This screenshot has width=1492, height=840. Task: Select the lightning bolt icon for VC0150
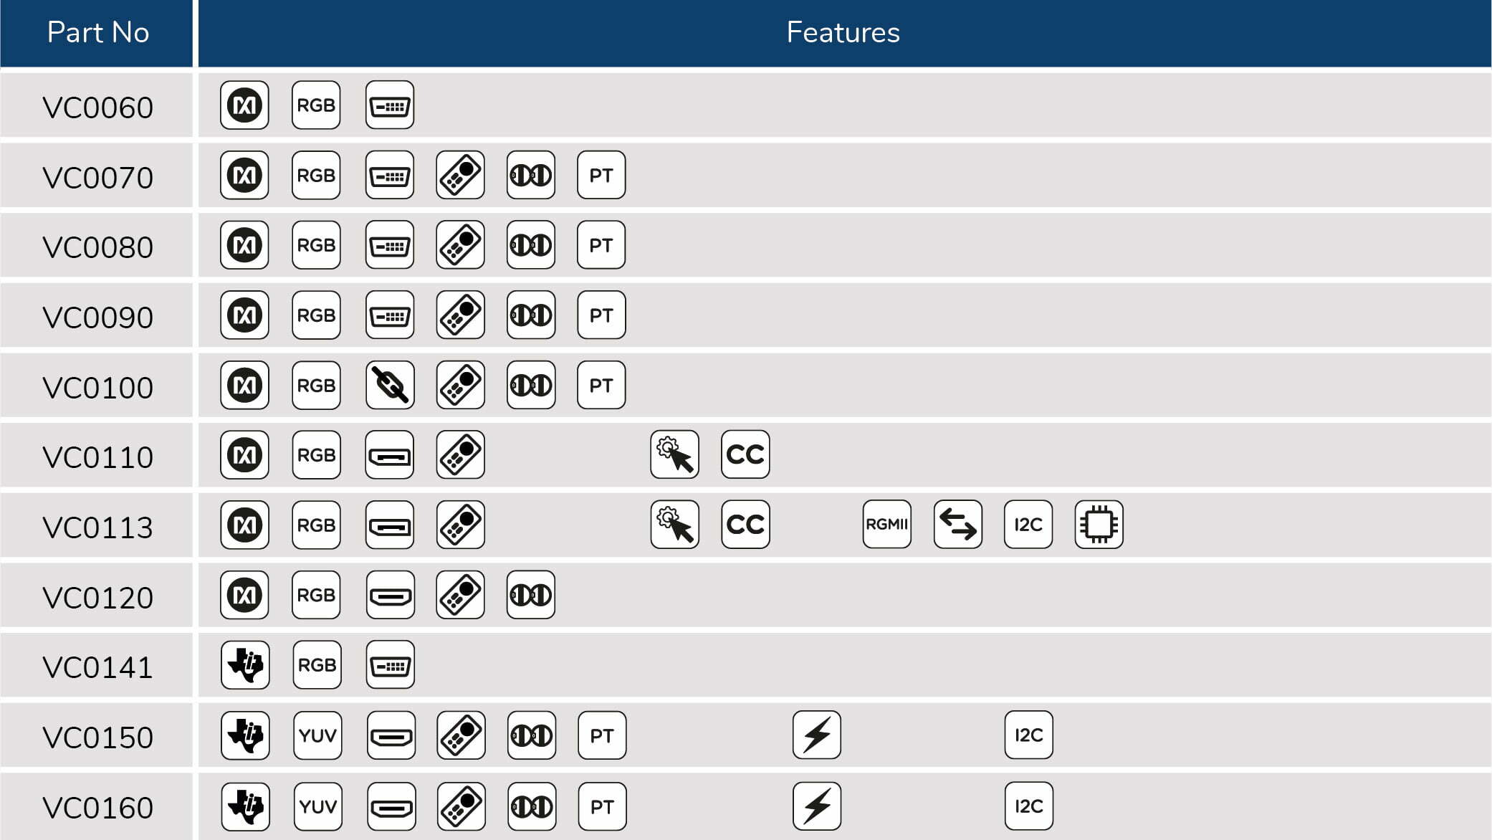click(817, 735)
